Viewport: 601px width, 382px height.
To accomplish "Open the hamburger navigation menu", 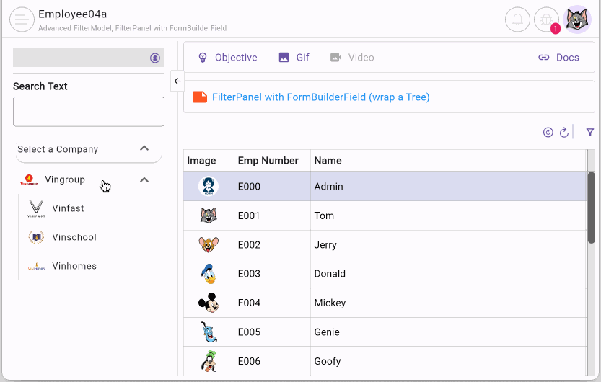I will (22, 19).
